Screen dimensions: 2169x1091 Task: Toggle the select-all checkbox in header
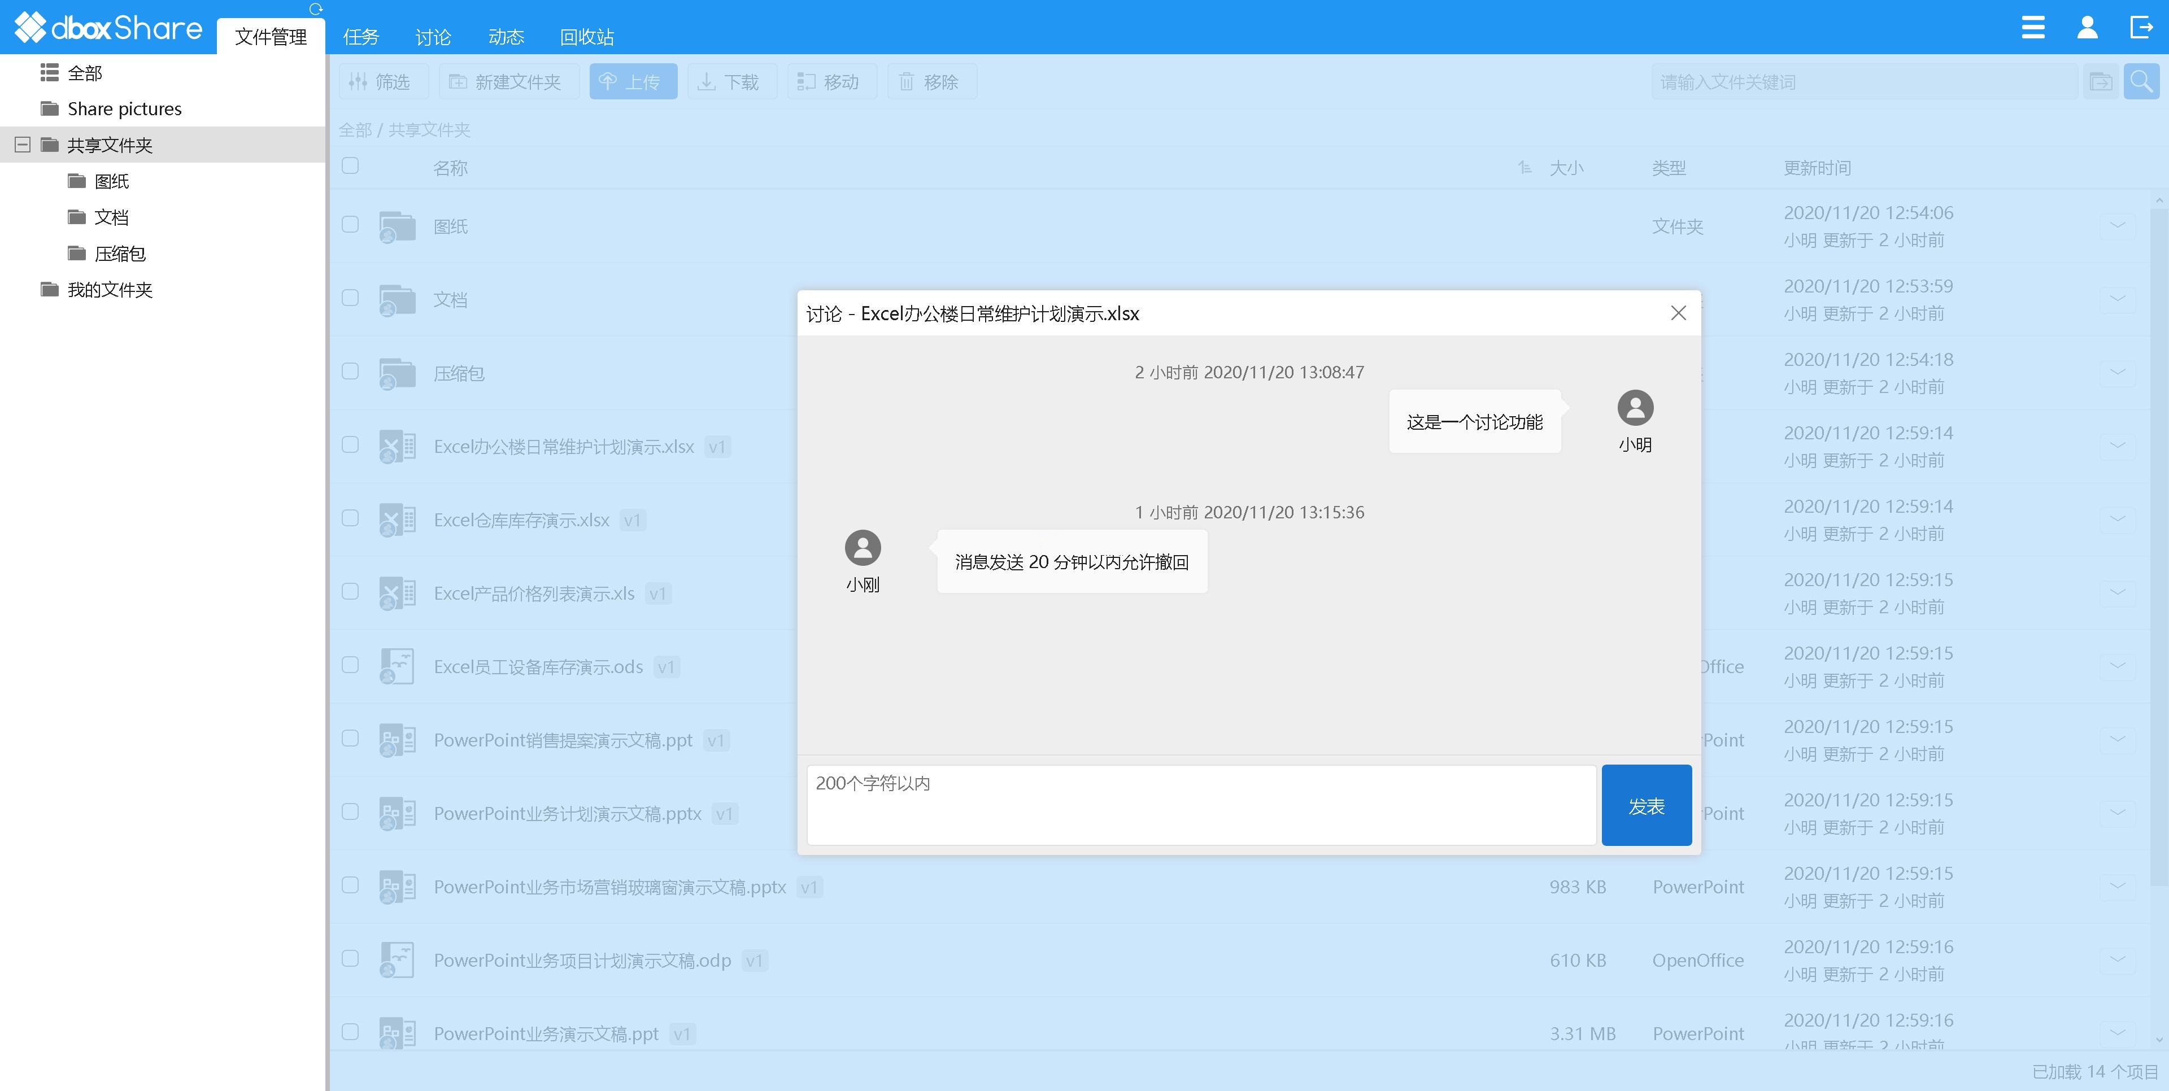[x=350, y=167]
